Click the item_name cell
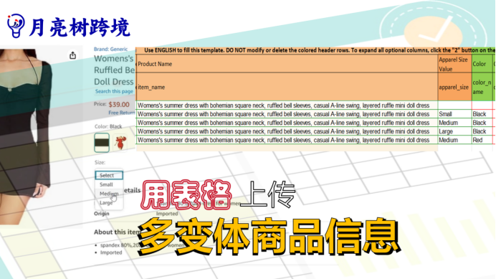 click(287, 87)
